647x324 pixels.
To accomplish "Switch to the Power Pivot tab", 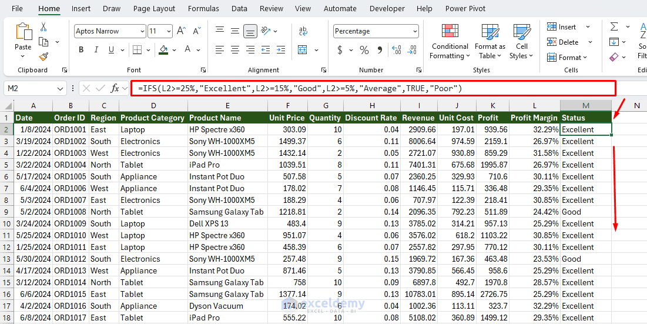I will pyautogui.click(x=465, y=8).
